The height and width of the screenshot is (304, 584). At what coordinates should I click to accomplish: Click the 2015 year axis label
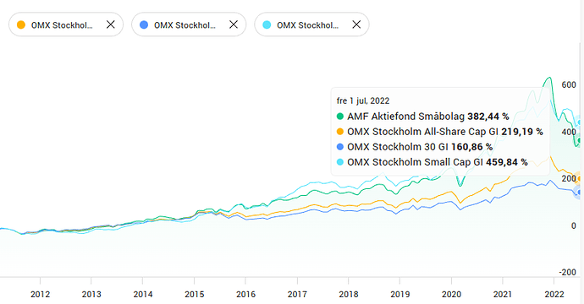tap(195, 295)
